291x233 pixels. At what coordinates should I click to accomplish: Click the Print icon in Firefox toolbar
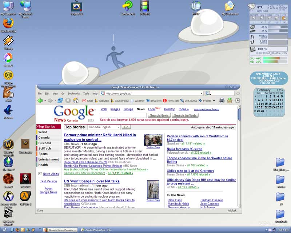222,100
